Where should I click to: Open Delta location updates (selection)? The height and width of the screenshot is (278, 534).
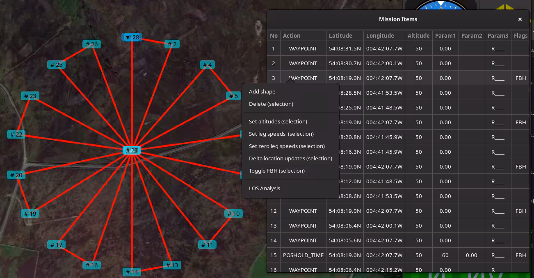coord(290,158)
